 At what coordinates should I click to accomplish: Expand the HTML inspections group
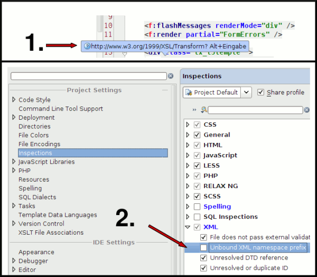pos(188,145)
